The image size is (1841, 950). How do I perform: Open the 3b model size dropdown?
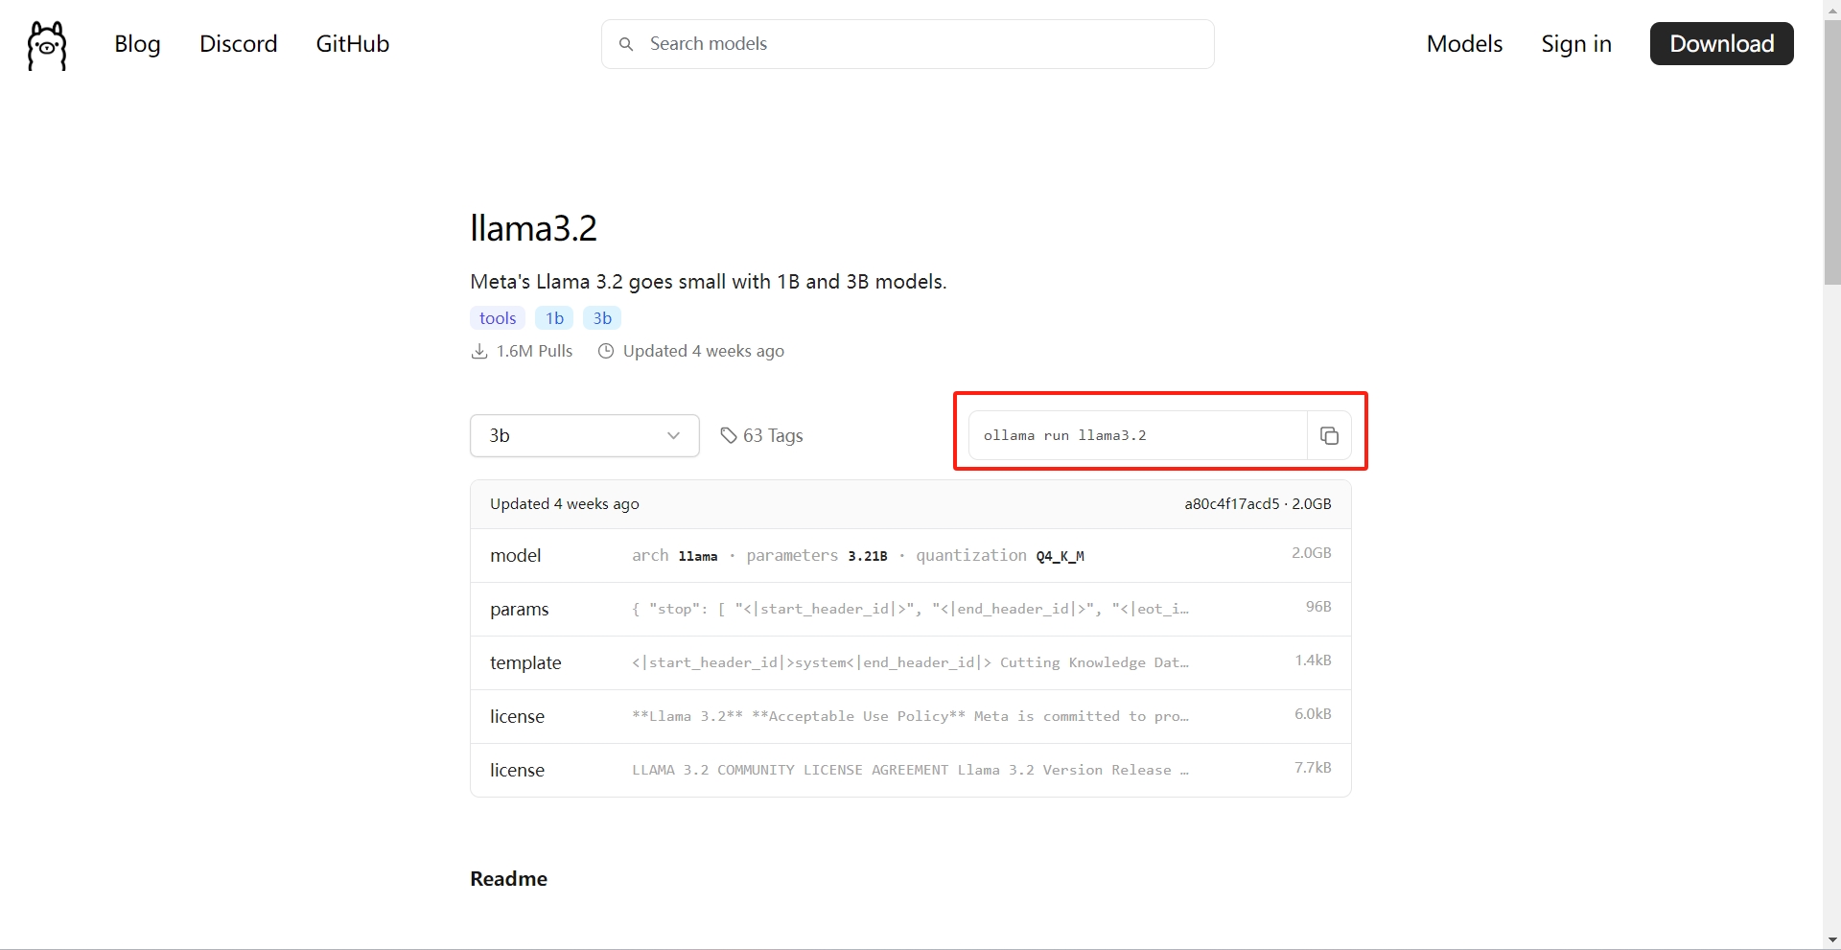(x=585, y=435)
